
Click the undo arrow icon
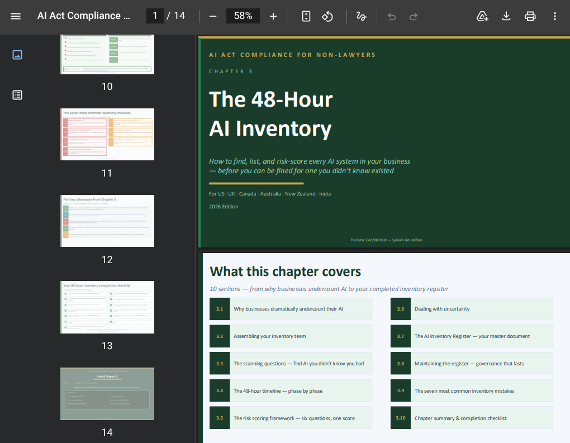point(392,16)
